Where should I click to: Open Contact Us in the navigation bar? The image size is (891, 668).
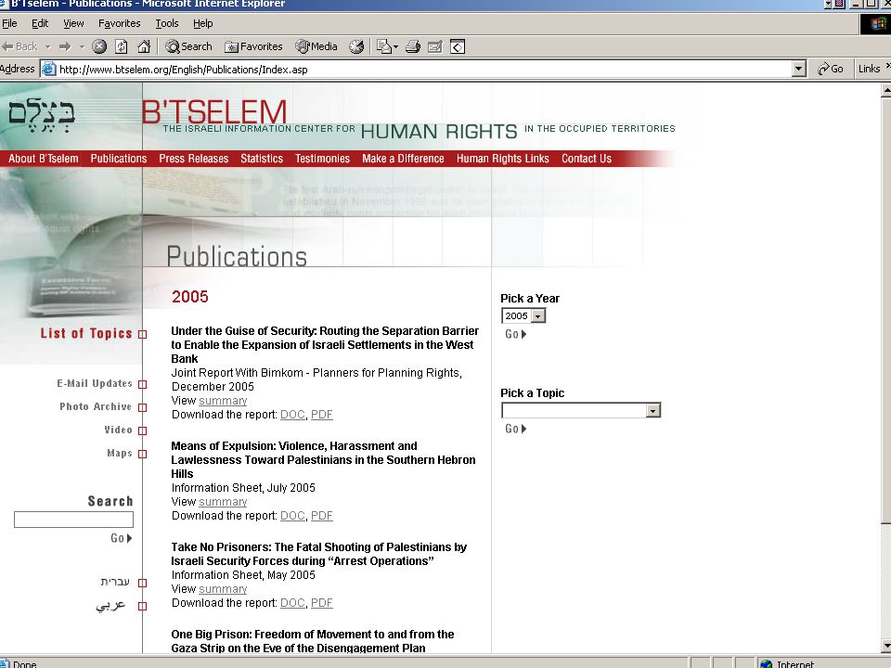tap(587, 159)
